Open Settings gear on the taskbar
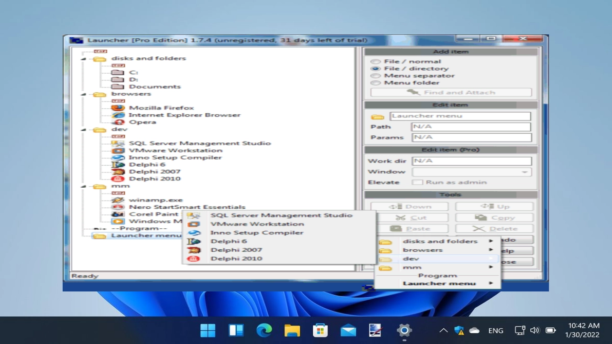Viewport: 612px width, 344px height. pos(404,330)
